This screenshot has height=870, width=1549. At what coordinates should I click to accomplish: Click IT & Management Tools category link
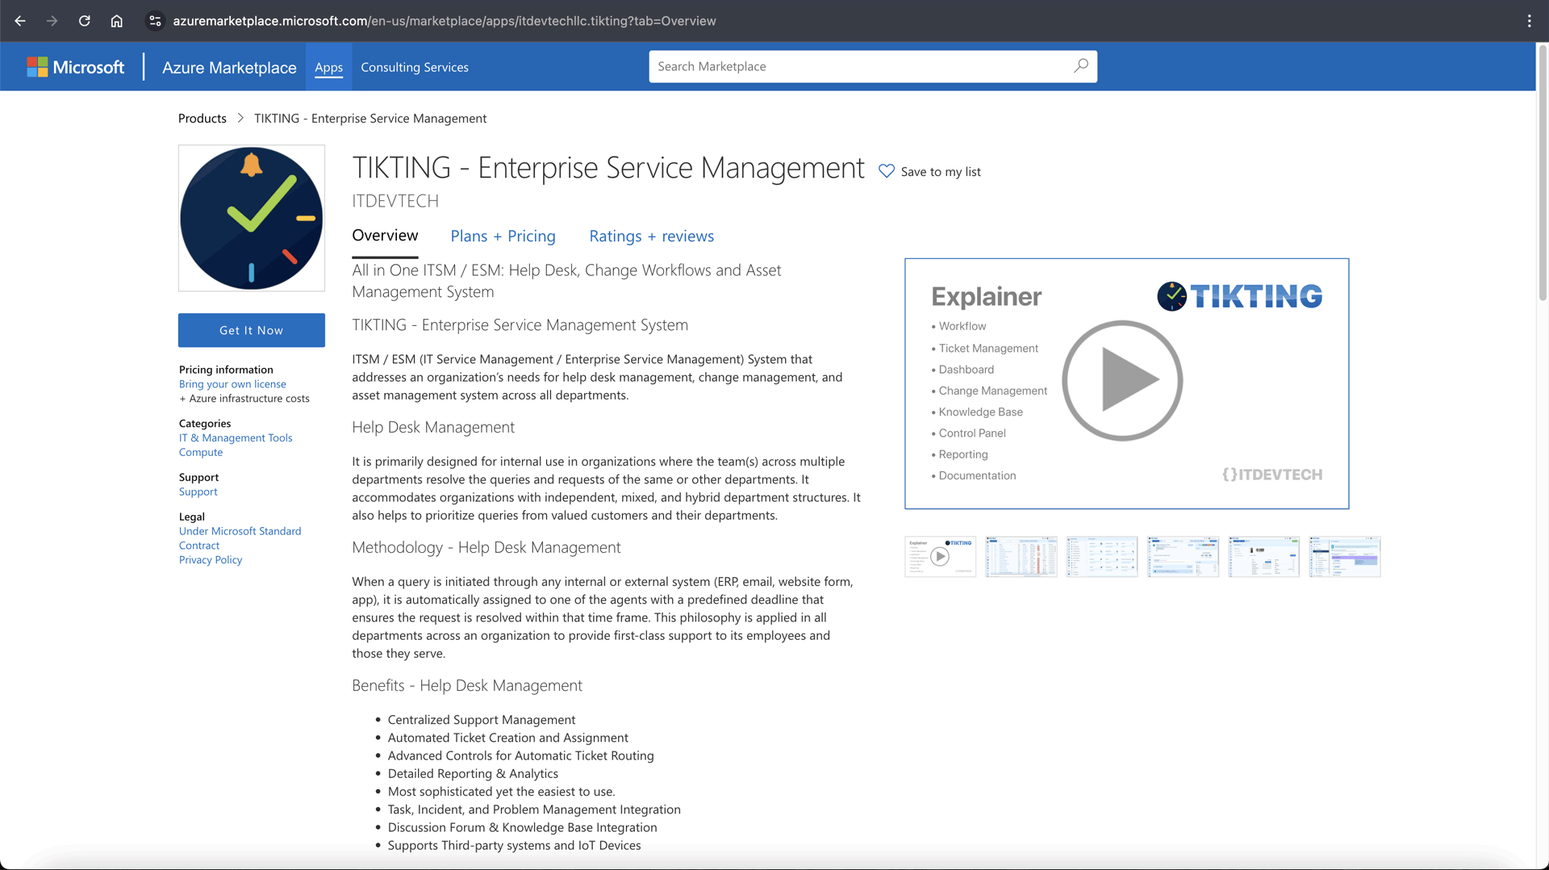click(x=236, y=437)
